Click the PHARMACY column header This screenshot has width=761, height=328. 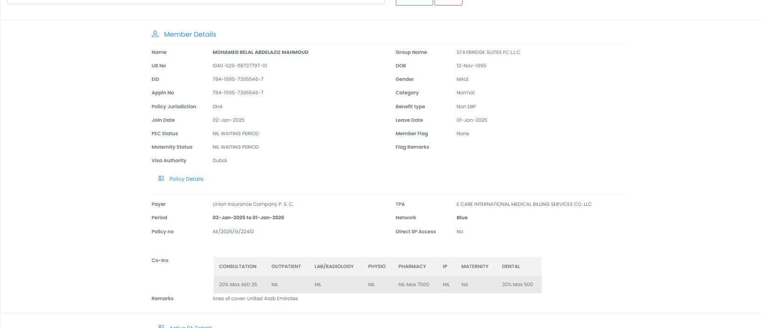click(x=412, y=266)
